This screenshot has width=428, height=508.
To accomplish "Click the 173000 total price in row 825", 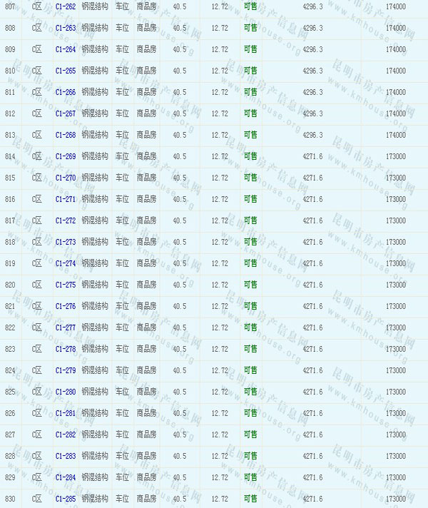I will [395, 392].
